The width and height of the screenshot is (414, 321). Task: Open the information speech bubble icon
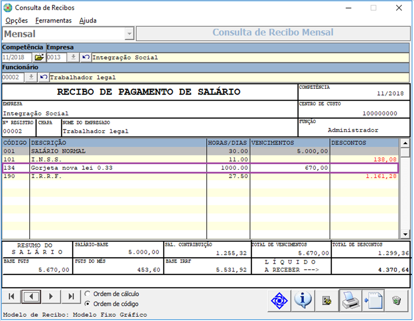pyautogui.click(x=302, y=301)
